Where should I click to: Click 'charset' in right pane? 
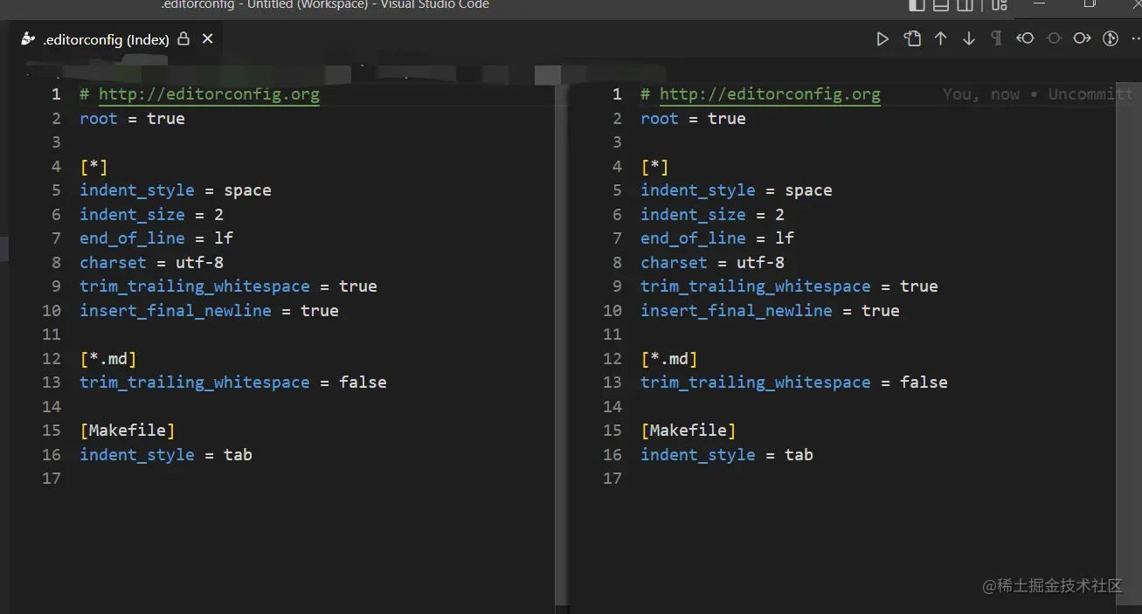pos(674,263)
